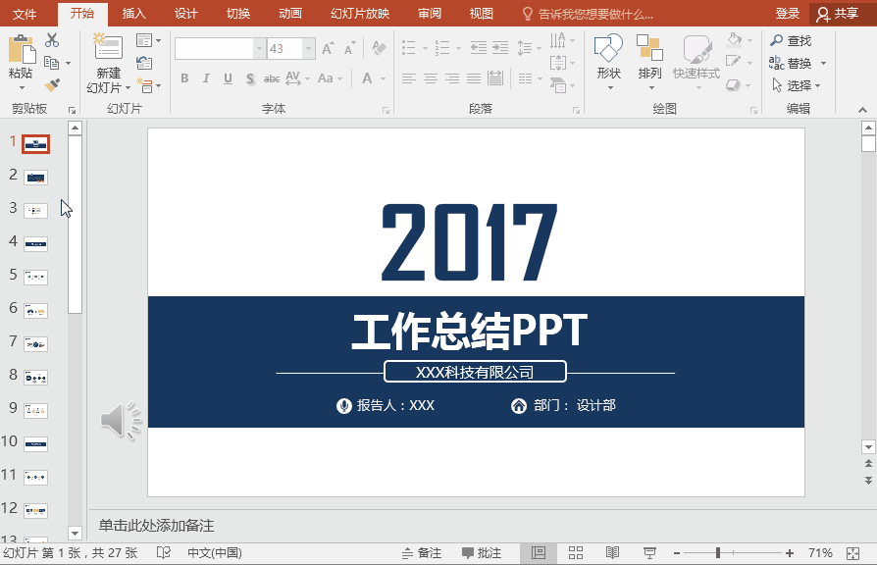Image resolution: width=877 pixels, height=565 pixels.
Task: Open the Review (审阅) tab
Action: pyautogui.click(x=430, y=14)
